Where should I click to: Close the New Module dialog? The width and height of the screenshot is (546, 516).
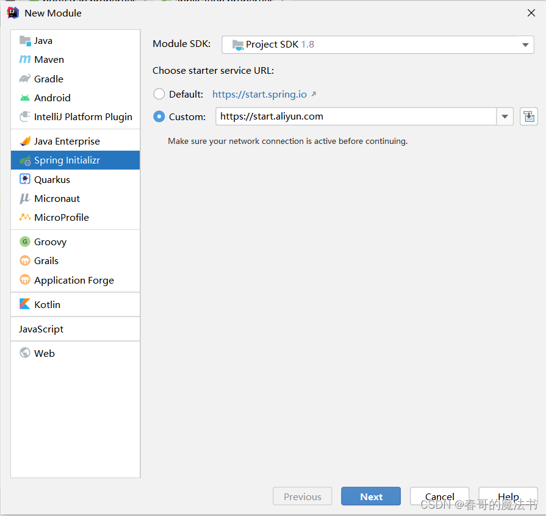coord(531,13)
